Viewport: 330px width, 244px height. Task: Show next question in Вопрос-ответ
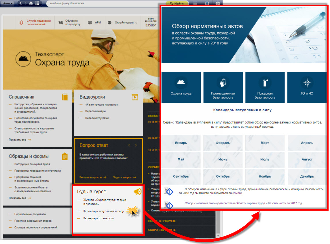(x=136, y=145)
